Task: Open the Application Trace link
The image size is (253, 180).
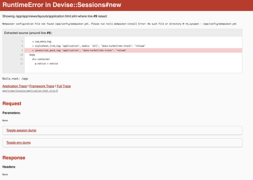Action: (x=15, y=86)
